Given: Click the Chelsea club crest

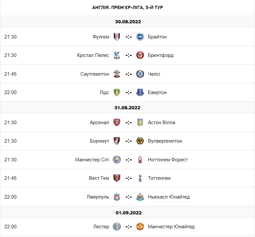Looking at the screenshot, I should [140, 74].
